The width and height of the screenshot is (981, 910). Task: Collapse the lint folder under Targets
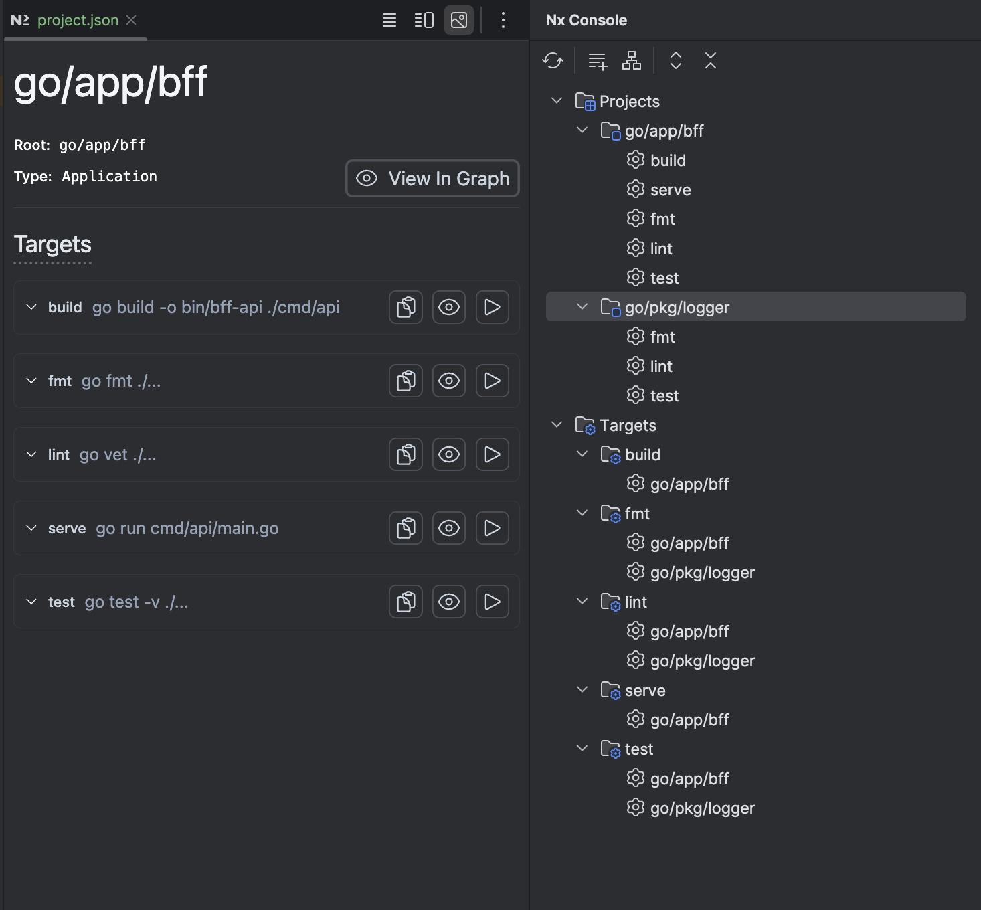click(x=582, y=602)
